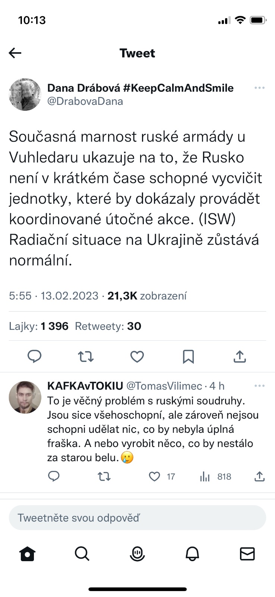Bookmark the main tweet

188,357
